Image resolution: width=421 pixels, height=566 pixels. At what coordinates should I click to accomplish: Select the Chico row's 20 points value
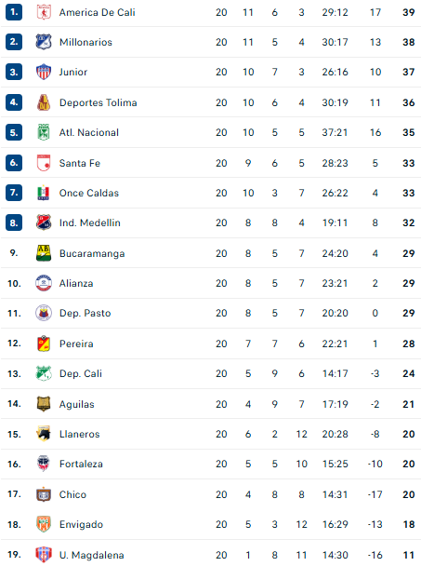click(x=408, y=494)
